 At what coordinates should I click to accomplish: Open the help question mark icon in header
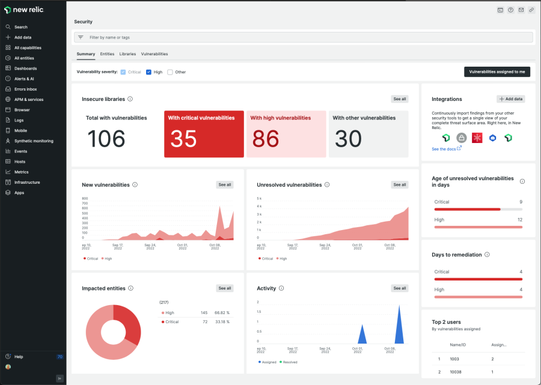510,10
